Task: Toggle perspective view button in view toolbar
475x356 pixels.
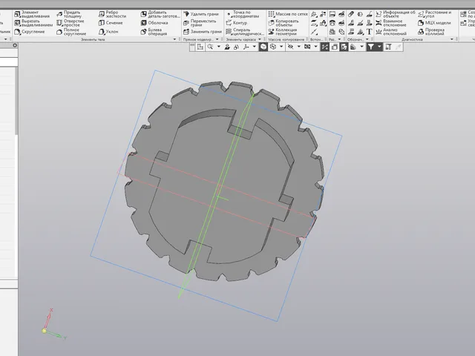Action: coord(335,47)
